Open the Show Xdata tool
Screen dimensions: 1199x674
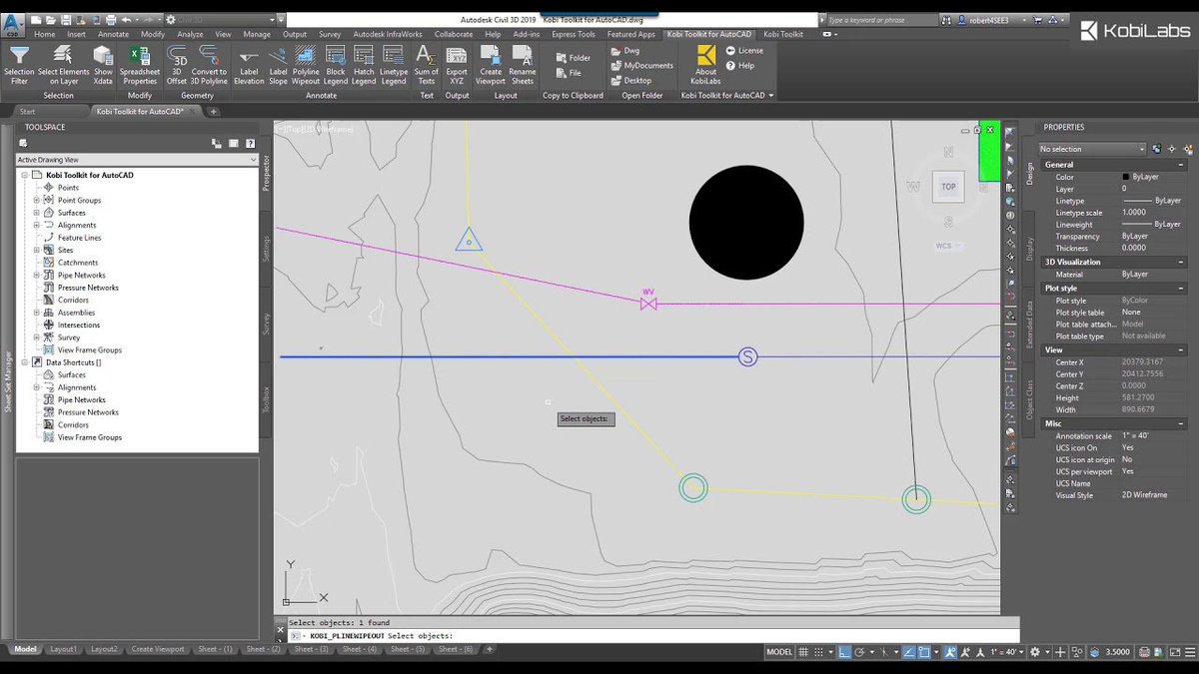(104, 65)
